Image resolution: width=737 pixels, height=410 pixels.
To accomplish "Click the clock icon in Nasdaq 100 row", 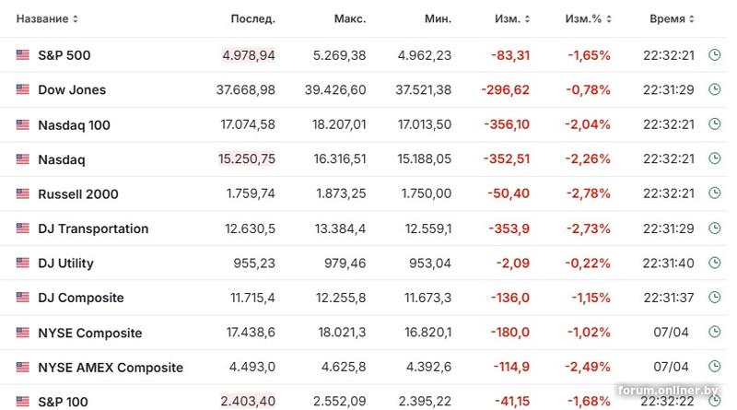I will pyautogui.click(x=715, y=124).
